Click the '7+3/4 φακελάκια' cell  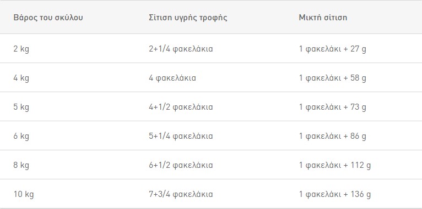tap(181, 194)
